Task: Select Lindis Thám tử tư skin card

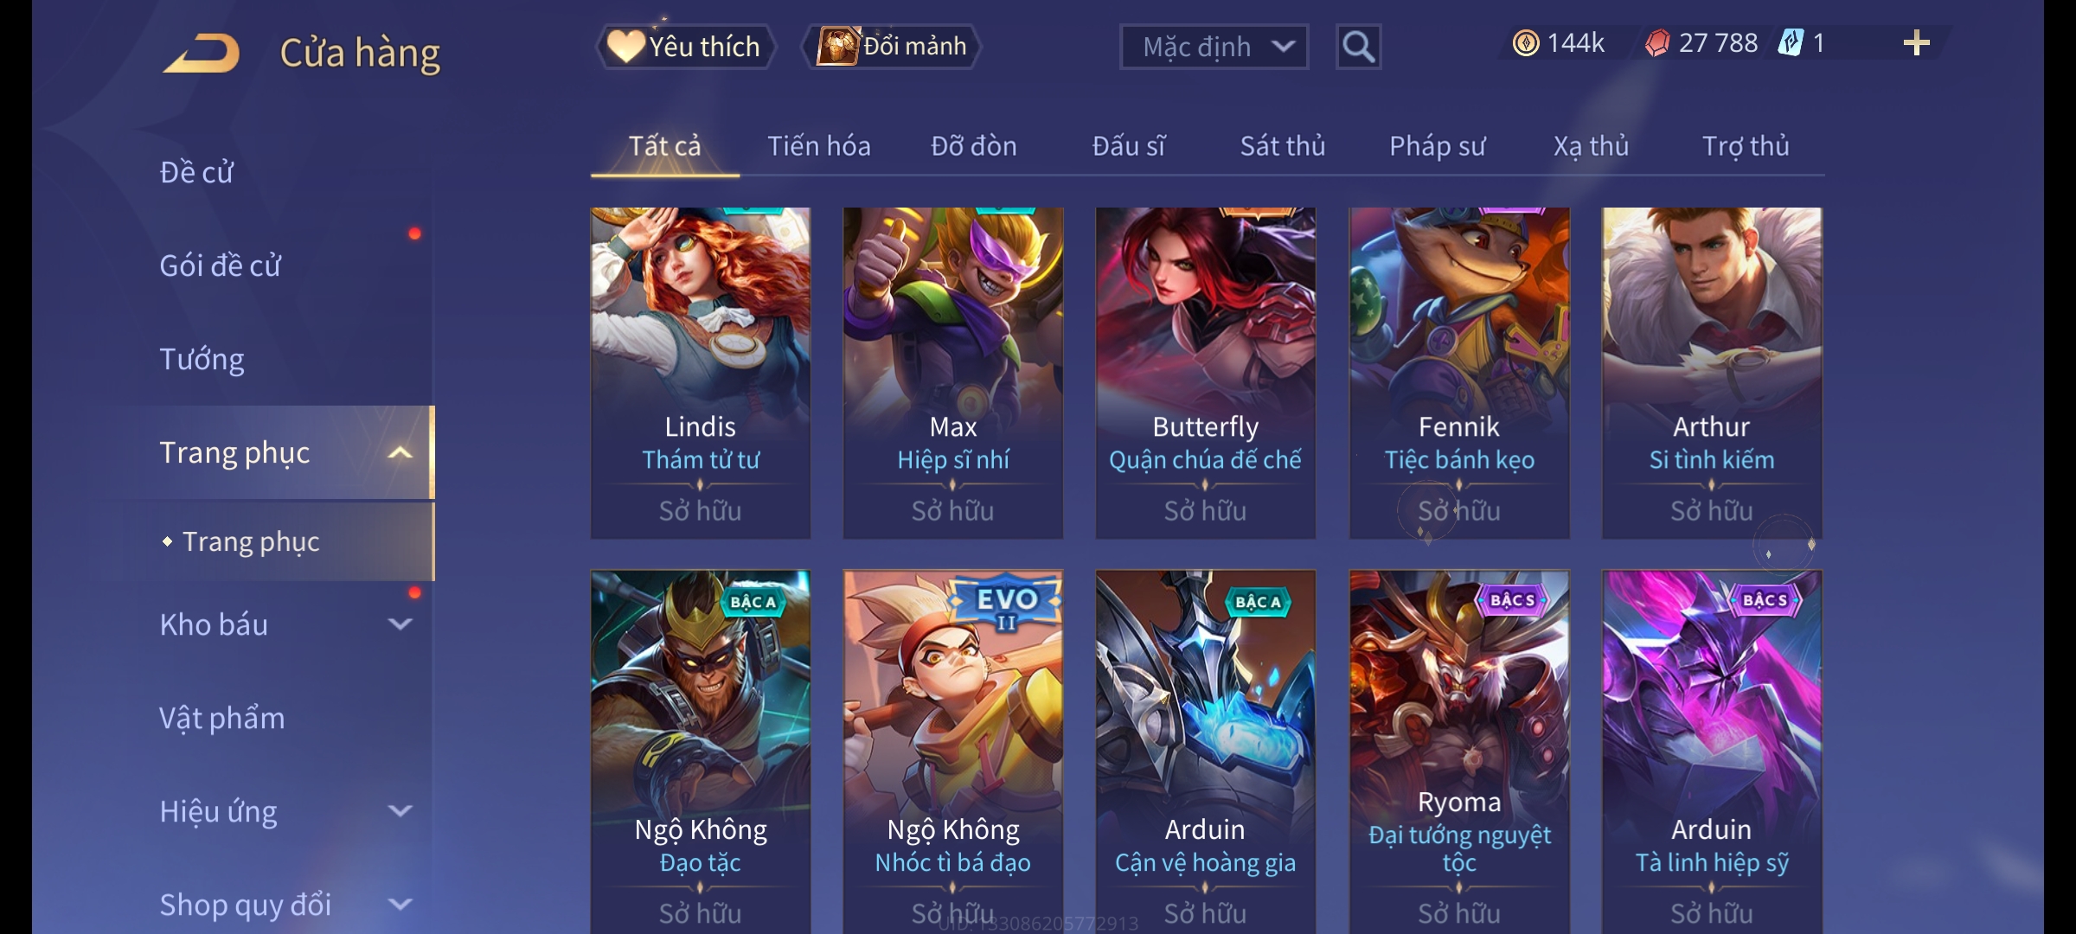Action: (701, 373)
